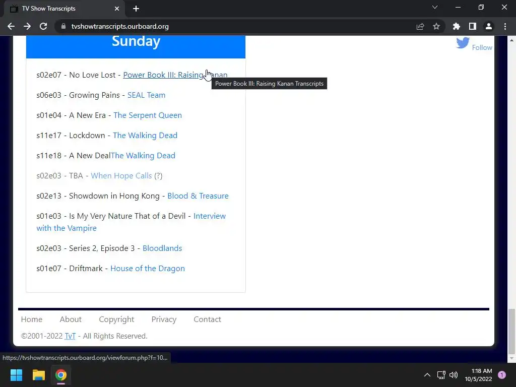
Task: Click the 'All Rights Reserved' footer text
Action: click(x=115, y=336)
